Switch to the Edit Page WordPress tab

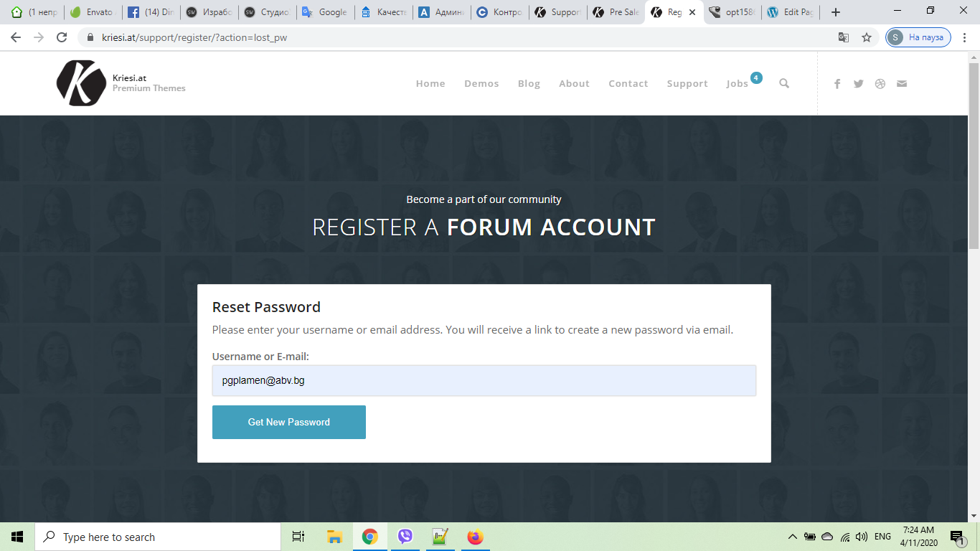790,12
